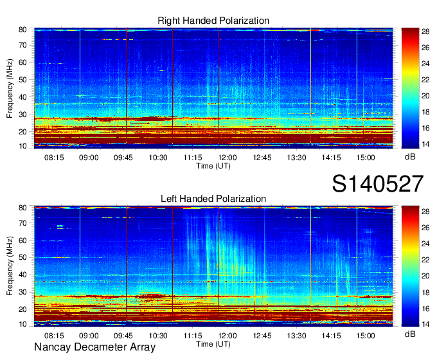Click the 22 dB tick on Right Handed colorbar

(425, 80)
